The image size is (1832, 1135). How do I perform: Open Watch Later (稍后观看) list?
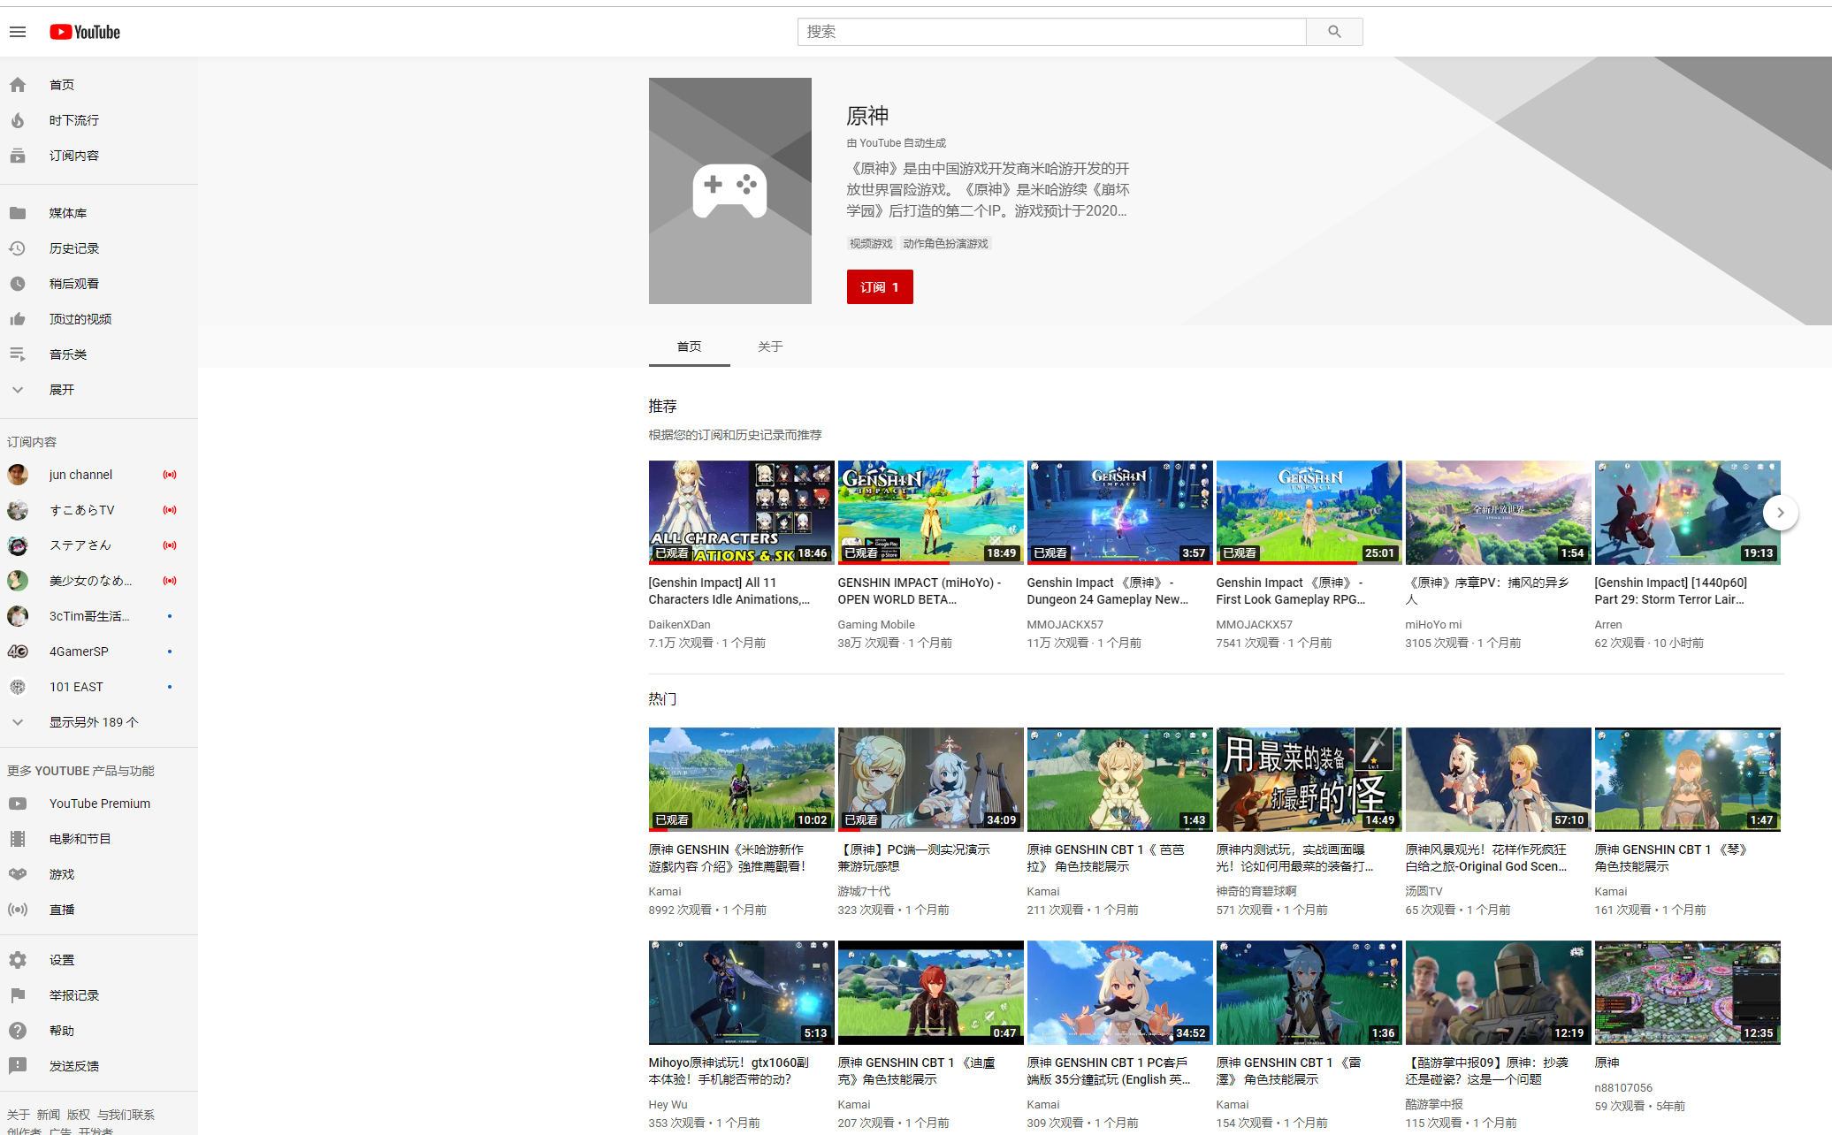click(74, 284)
